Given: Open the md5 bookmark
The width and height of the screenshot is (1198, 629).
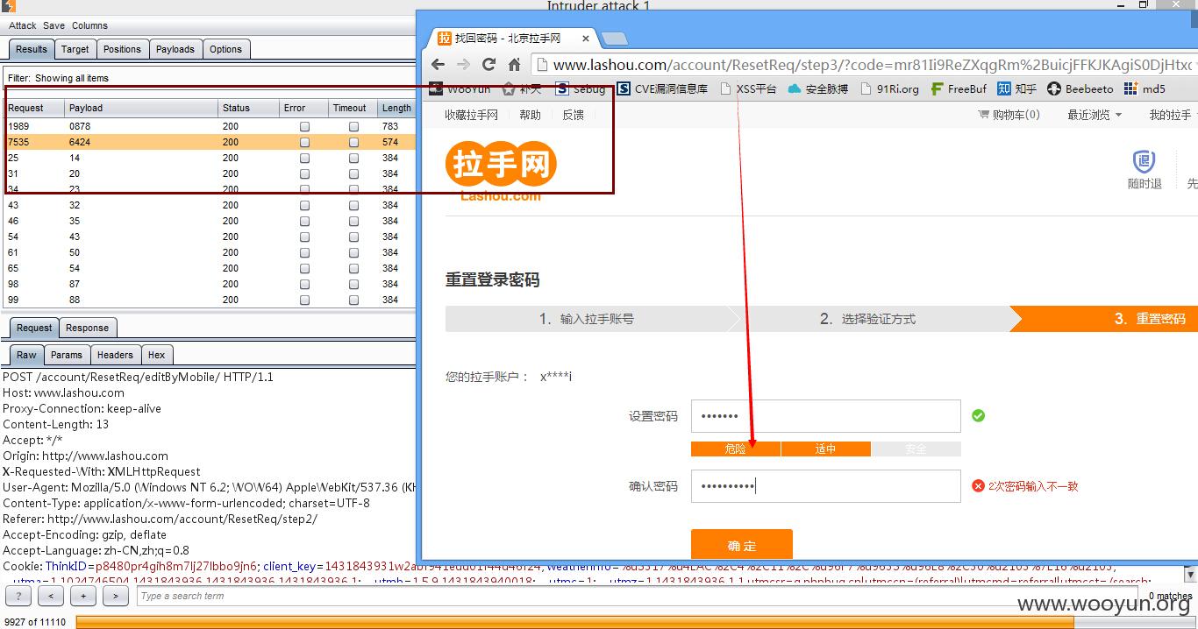Looking at the screenshot, I should pos(1145,88).
